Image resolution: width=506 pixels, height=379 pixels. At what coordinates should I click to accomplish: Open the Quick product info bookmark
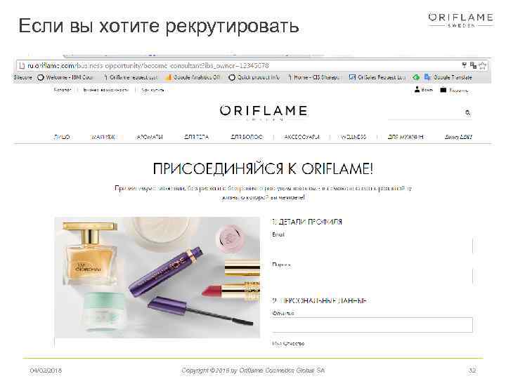tap(254, 77)
